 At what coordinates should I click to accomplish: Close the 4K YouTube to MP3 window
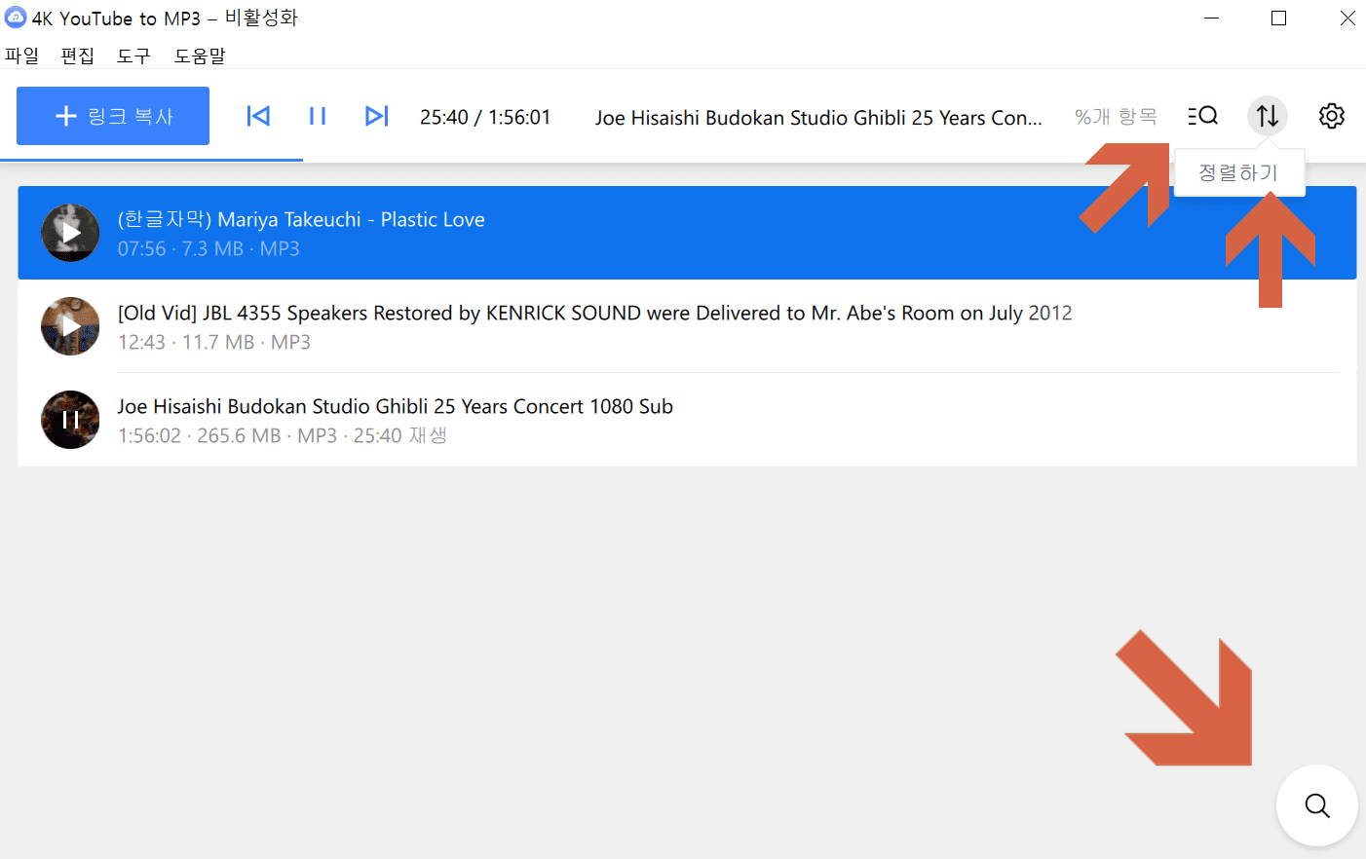1347,18
